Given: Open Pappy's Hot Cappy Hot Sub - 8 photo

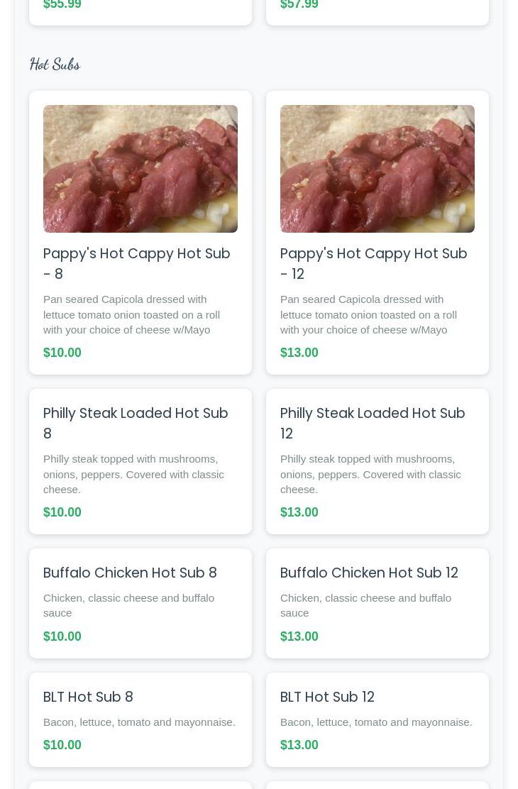Looking at the screenshot, I should point(140,169).
